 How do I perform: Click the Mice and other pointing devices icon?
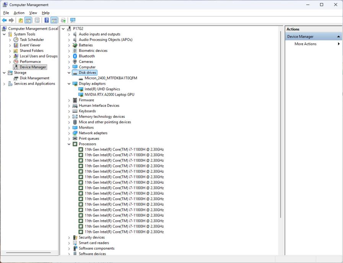[x=75, y=122]
